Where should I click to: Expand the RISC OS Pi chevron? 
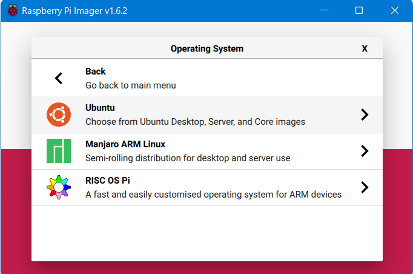[x=365, y=187]
